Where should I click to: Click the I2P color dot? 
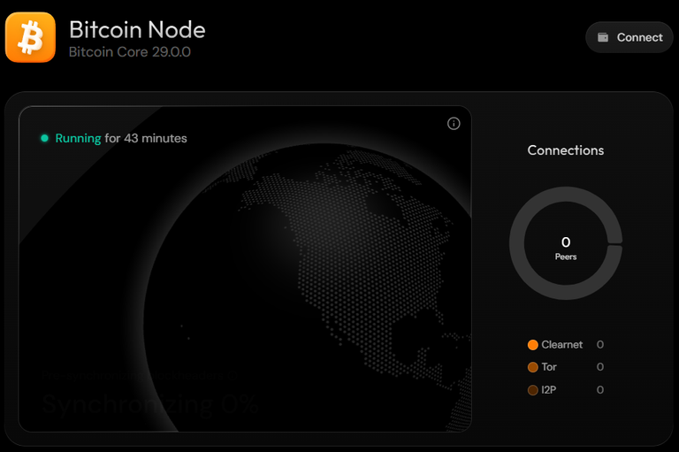532,390
